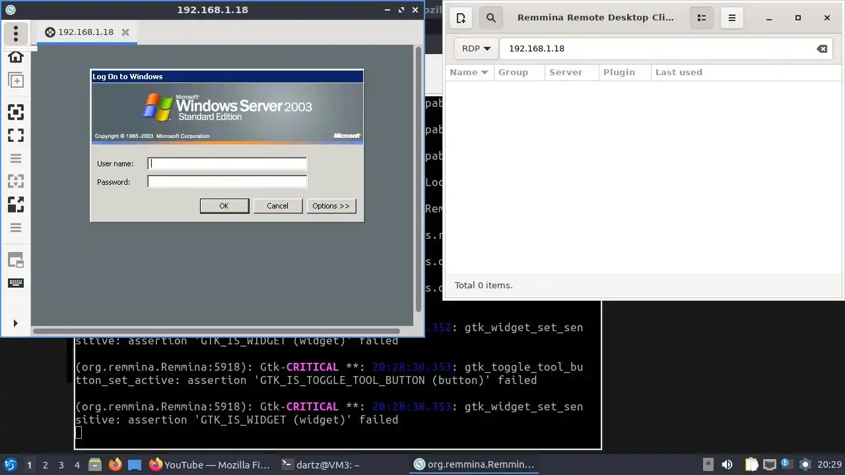Click the User name field
The image size is (845, 475).
pyautogui.click(x=227, y=164)
